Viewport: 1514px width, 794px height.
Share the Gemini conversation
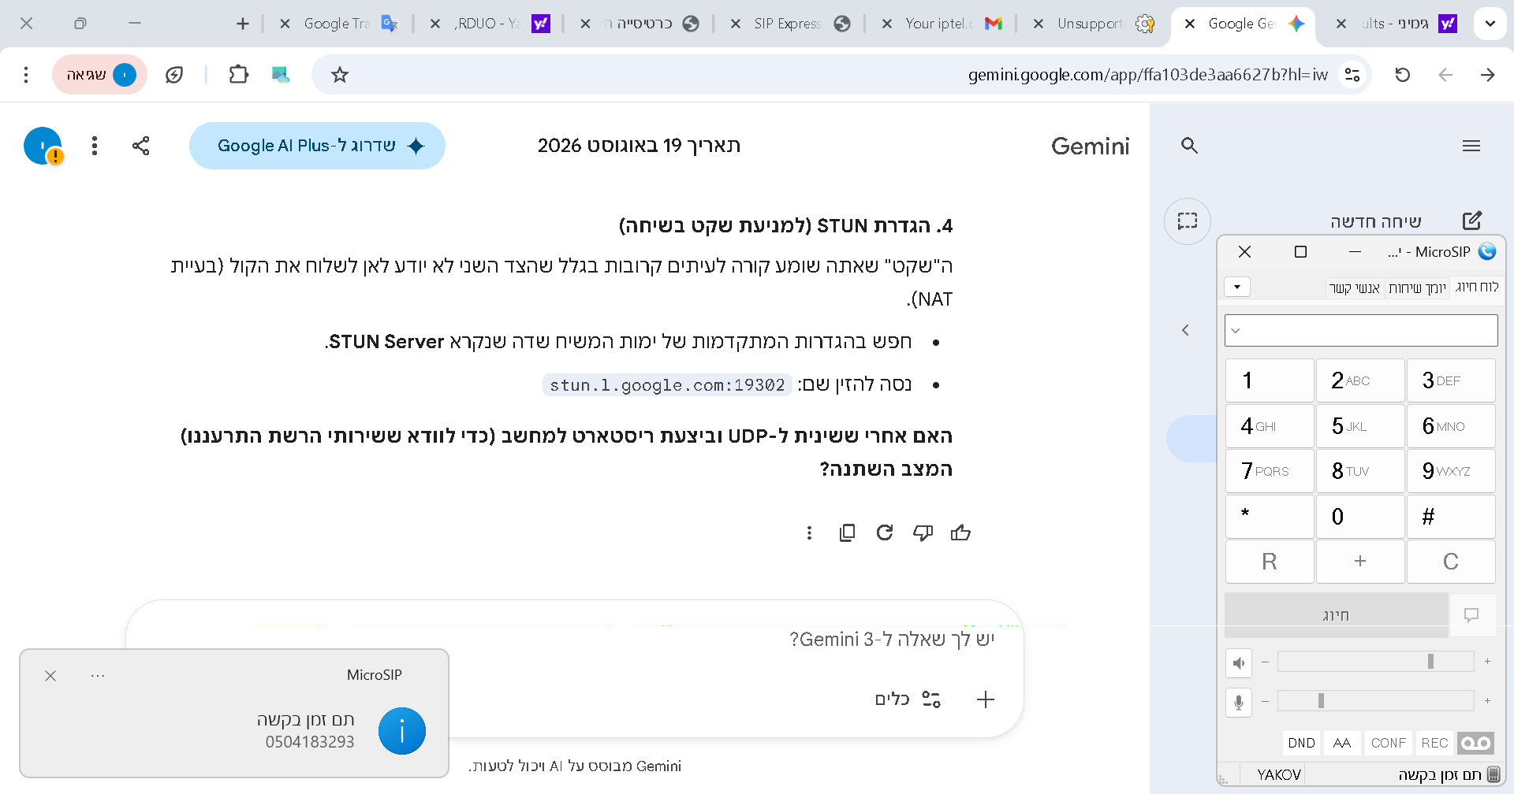[x=141, y=146]
